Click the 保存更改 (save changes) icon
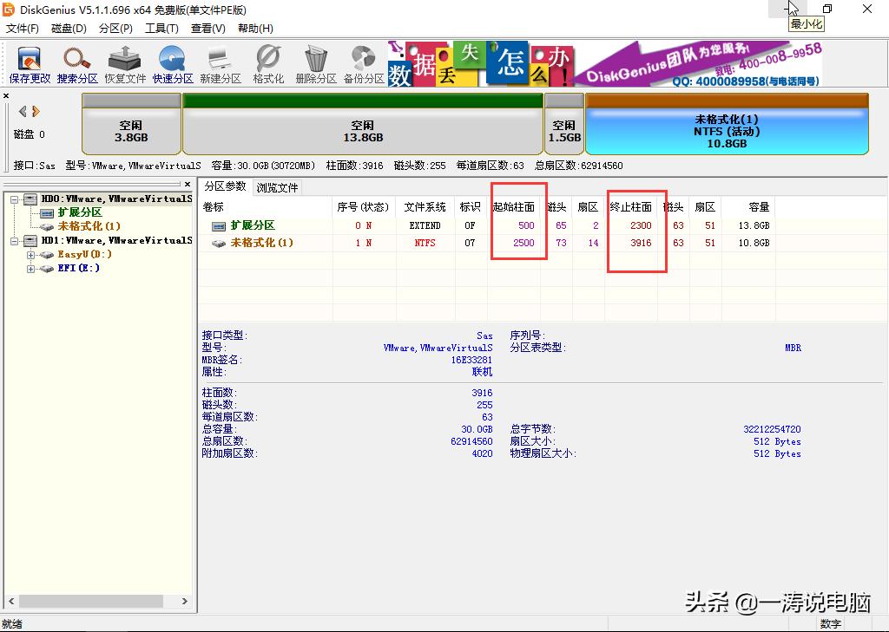This screenshot has width=889, height=632. point(29,63)
